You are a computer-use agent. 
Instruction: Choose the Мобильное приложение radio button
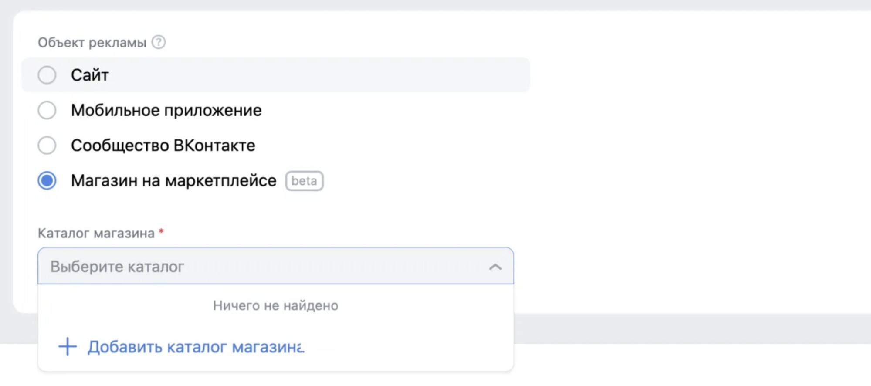tap(47, 110)
